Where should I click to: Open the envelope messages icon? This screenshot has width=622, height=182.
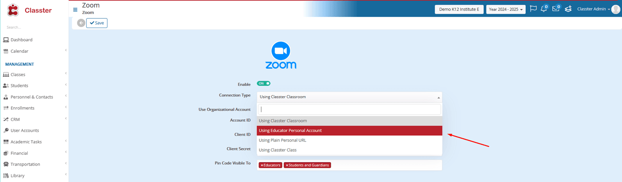click(556, 9)
